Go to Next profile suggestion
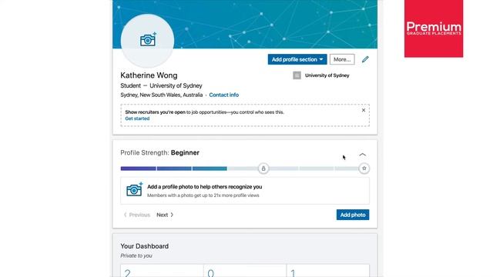 click(x=165, y=215)
